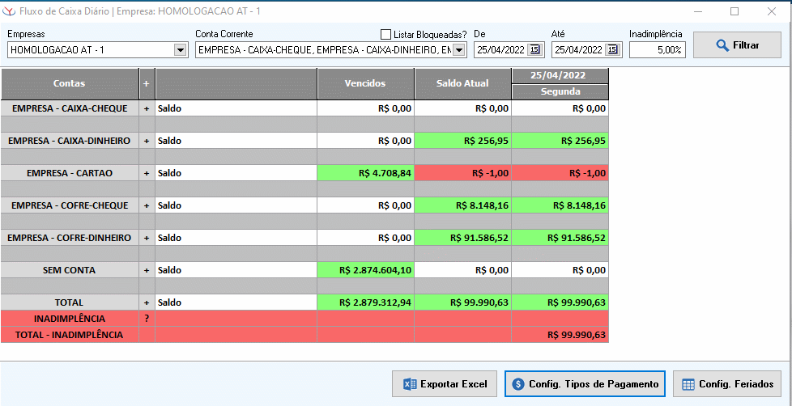Click SEM CONTA Vencidos value R$ 2.874.604,10
The height and width of the screenshot is (406, 792).
[x=366, y=270]
